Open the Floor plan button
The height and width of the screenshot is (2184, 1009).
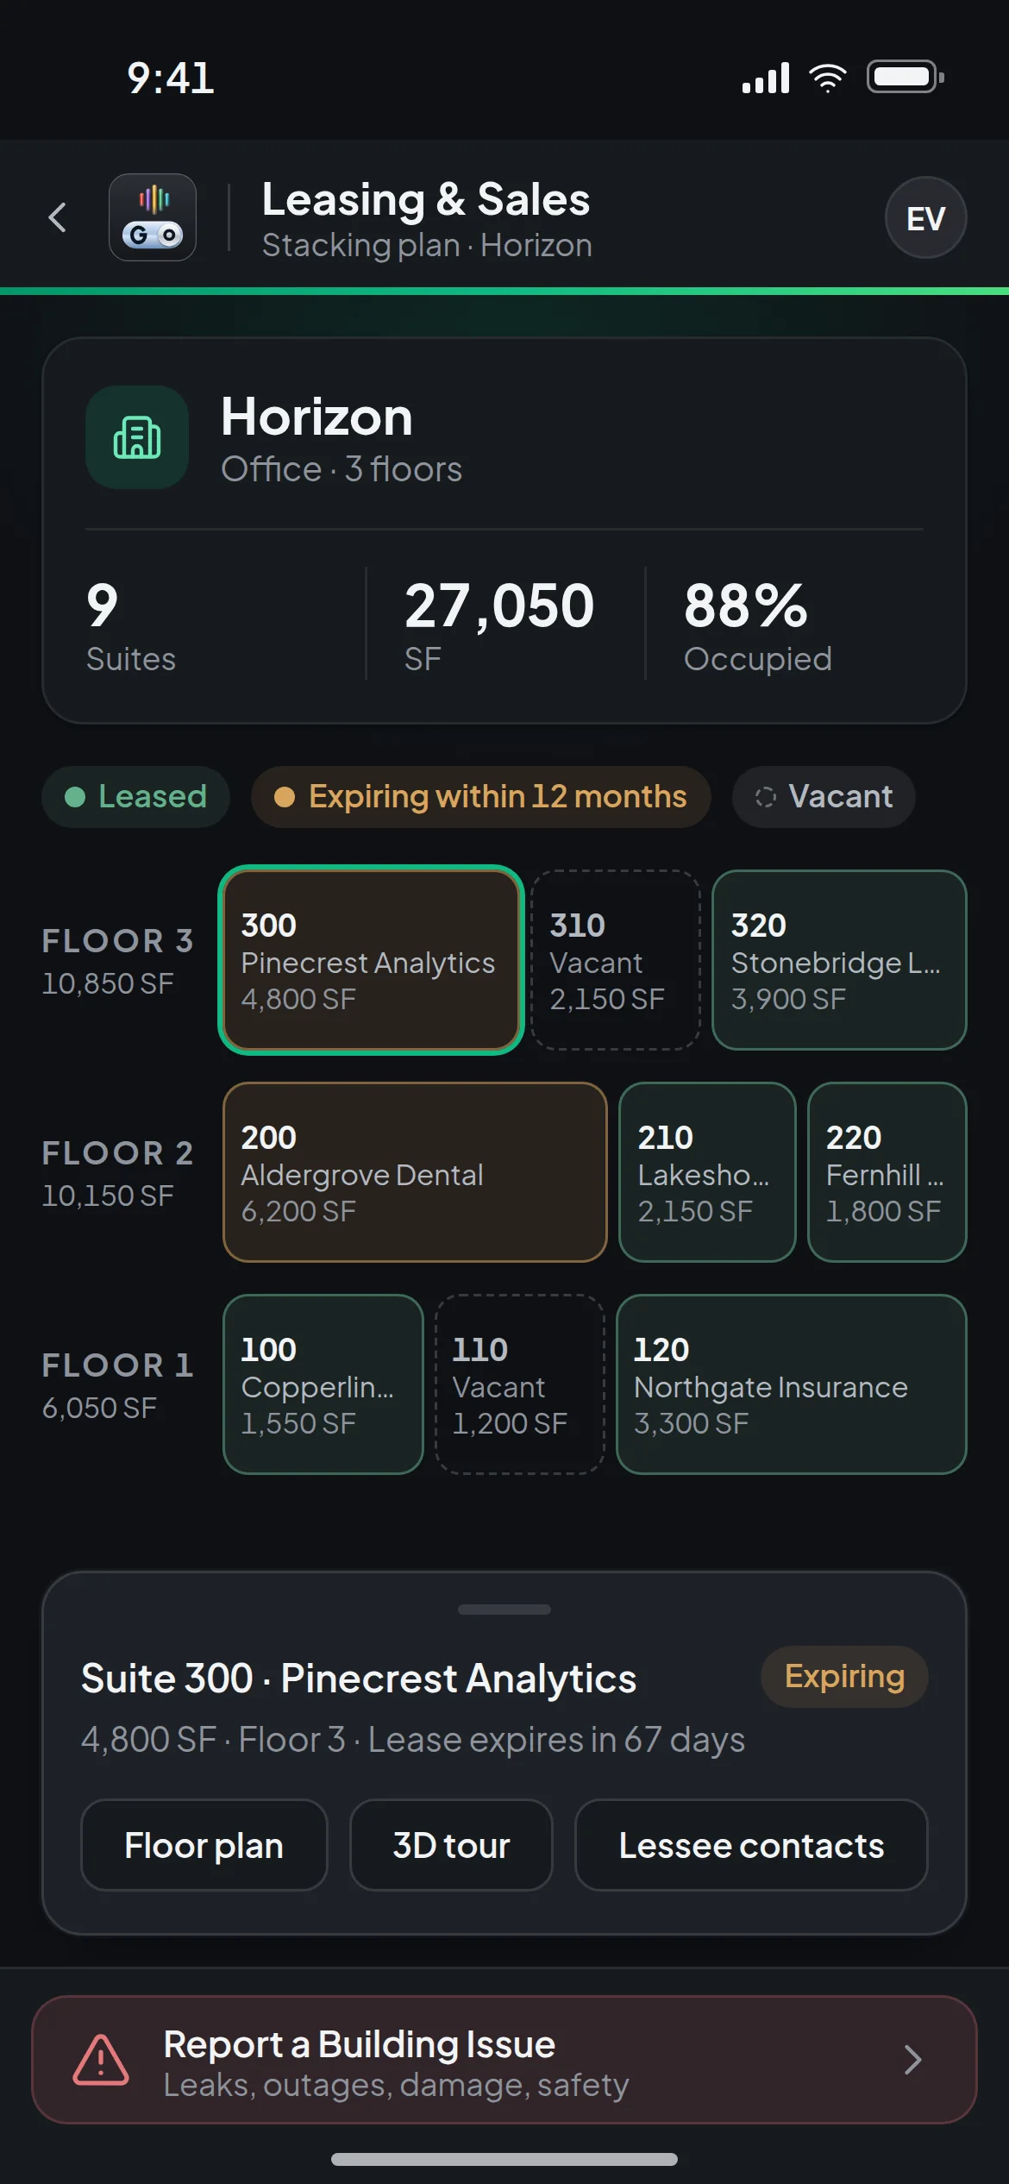coord(204,1845)
